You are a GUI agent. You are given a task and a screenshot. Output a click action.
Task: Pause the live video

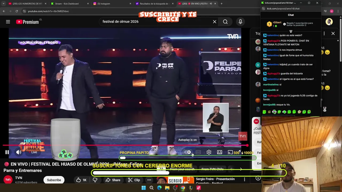pos(7,152)
